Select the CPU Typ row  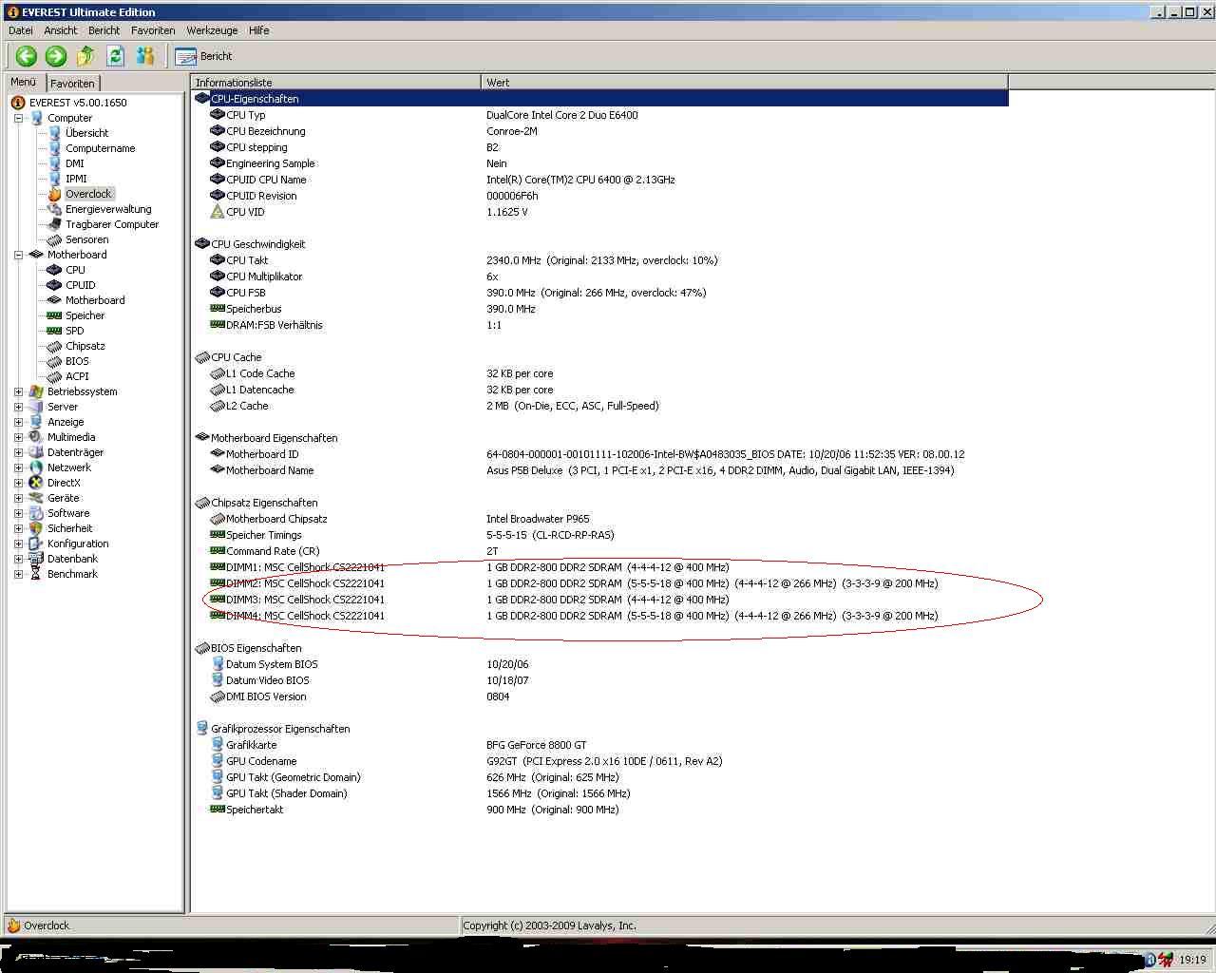click(x=600, y=115)
